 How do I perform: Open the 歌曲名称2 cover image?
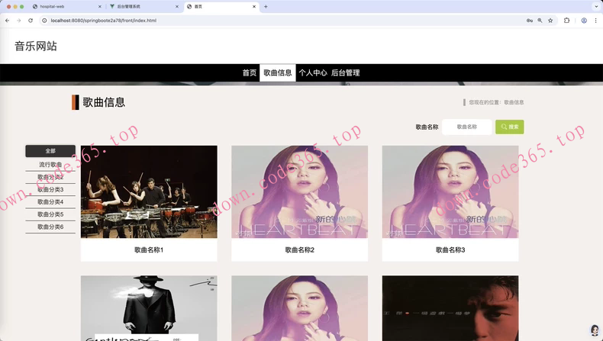click(x=299, y=191)
